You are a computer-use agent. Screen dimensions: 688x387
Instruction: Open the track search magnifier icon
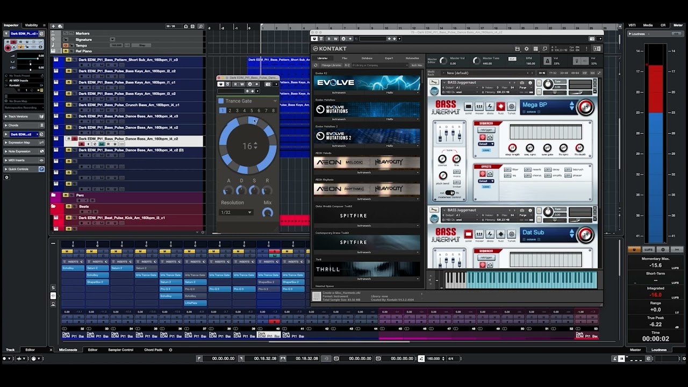click(x=200, y=26)
